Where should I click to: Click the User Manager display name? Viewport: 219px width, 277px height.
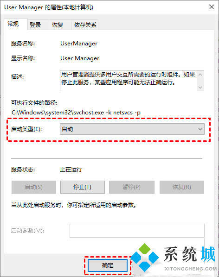pos(80,58)
